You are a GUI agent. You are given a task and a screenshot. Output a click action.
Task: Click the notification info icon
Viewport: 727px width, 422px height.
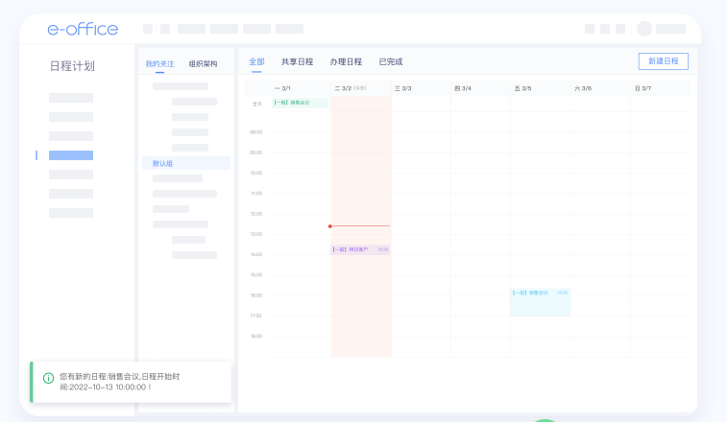click(48, 378)
